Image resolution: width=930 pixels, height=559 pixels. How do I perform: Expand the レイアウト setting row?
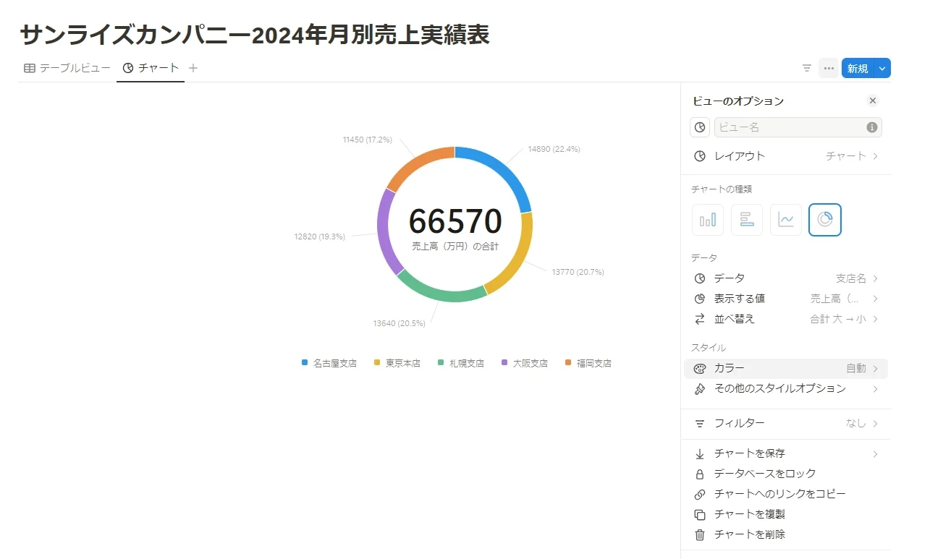[786, 156]
